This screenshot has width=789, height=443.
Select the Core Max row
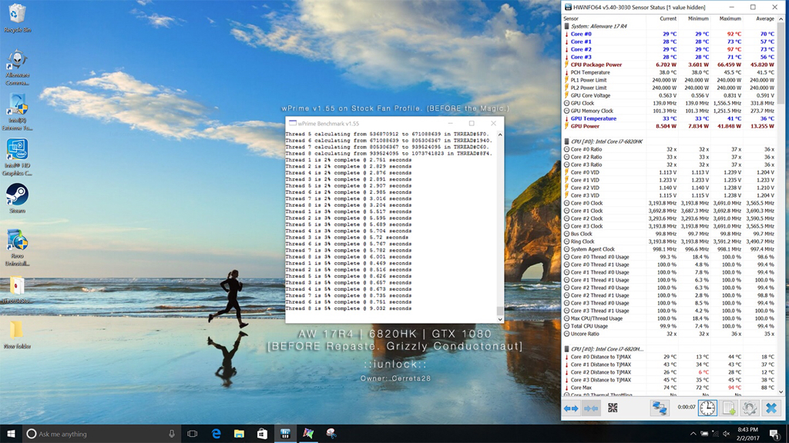coord(670,388)
